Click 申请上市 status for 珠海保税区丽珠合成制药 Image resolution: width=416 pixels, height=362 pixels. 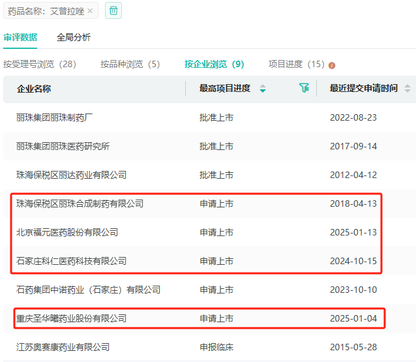coord(216,204)
